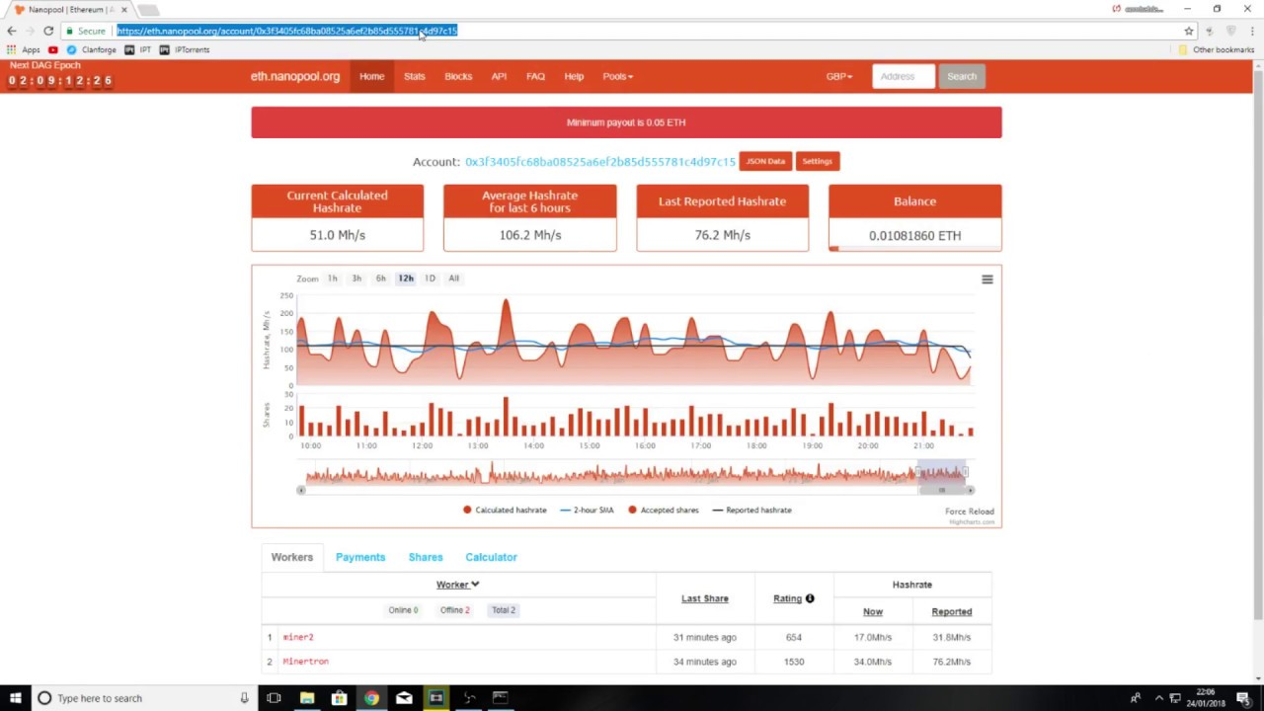Click the navigator left scroll arrow
Screen dimensions: 1264x711
tap(301, 490)
